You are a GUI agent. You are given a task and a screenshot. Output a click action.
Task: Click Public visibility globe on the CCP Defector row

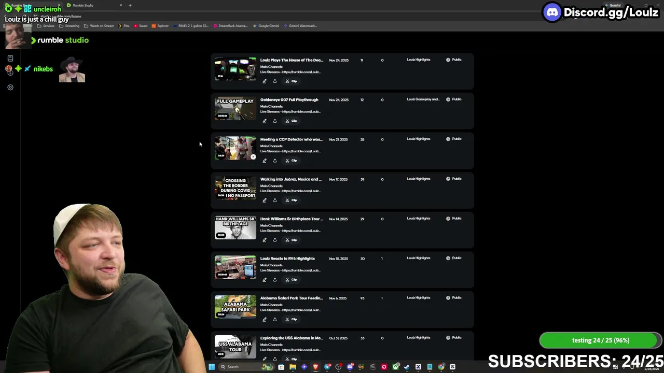pyautogui.click(x=448, y=139)
